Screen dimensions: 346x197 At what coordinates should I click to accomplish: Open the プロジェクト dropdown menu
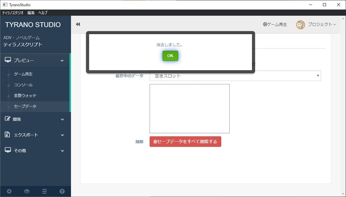coord(322,24)
